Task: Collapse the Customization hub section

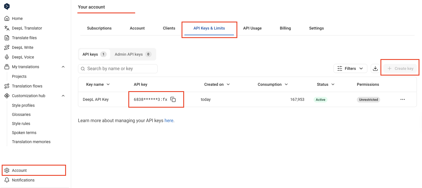Action: 63,96
